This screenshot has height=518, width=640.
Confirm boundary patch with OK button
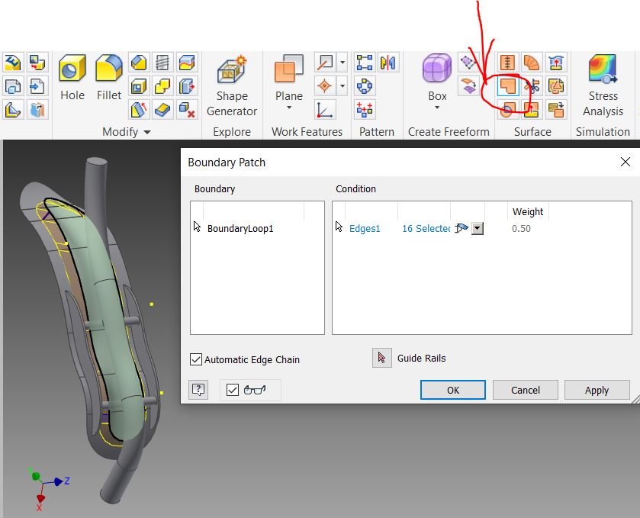(x=452, y=390)
